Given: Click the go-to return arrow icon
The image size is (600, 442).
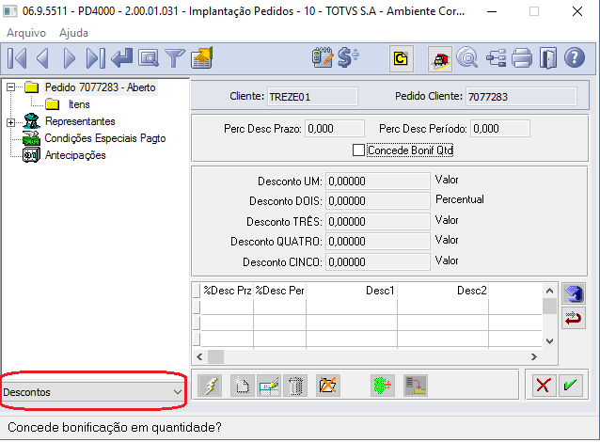Looking at the screenshot, I should click(x=121, y=58).
